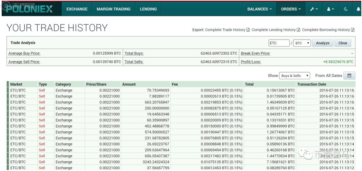The height and width of the screenshot is (171, 362).
Task: Switch to MARGIN TRADING section
Action: pyautogui.click(x=114, y=9)
